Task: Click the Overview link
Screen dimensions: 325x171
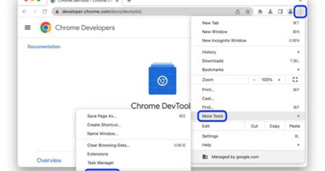Action: point(49,160)
